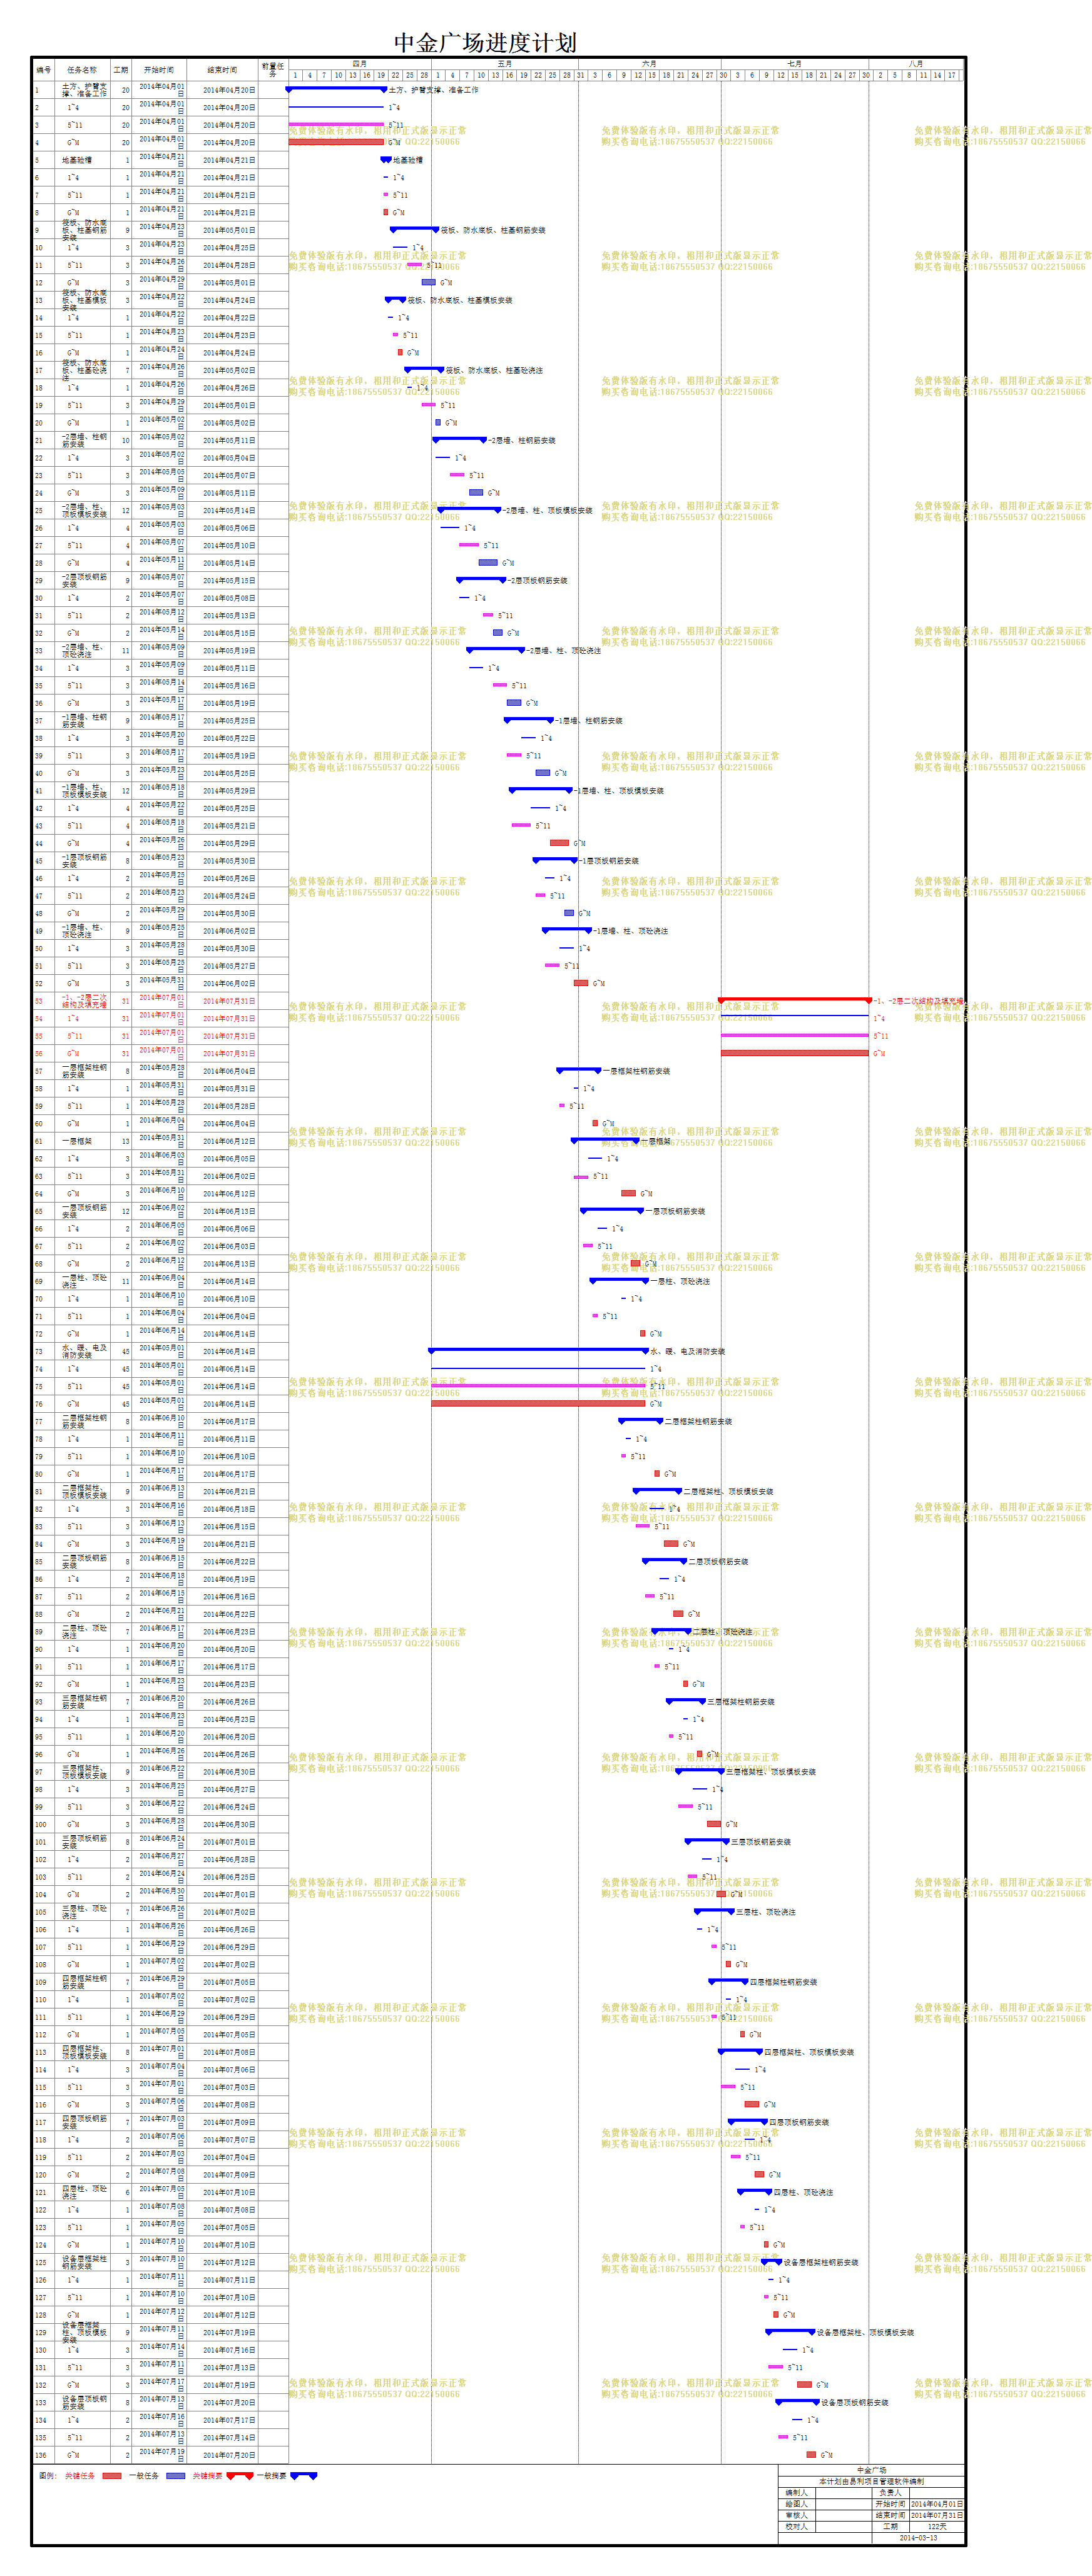1092x2576 pixels.
Task: Click the chart title 中金广场进度计划
Action: 485,42
